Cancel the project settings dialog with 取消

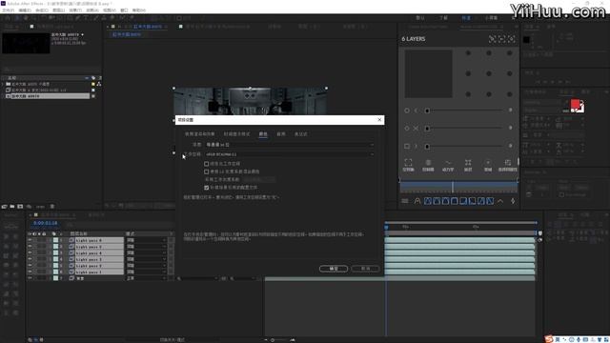click(365, 269)
